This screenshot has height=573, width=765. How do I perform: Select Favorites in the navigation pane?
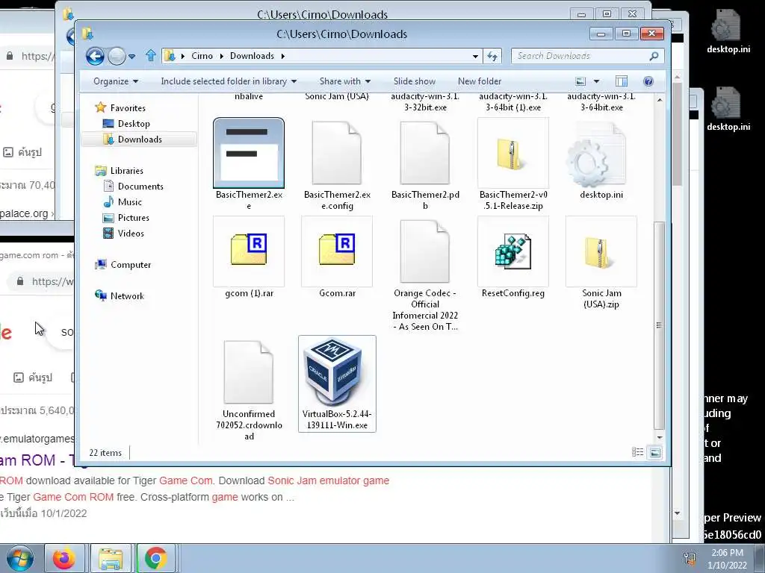point(127,108)
